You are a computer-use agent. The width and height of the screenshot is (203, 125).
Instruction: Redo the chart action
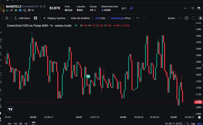pos(145,18)
